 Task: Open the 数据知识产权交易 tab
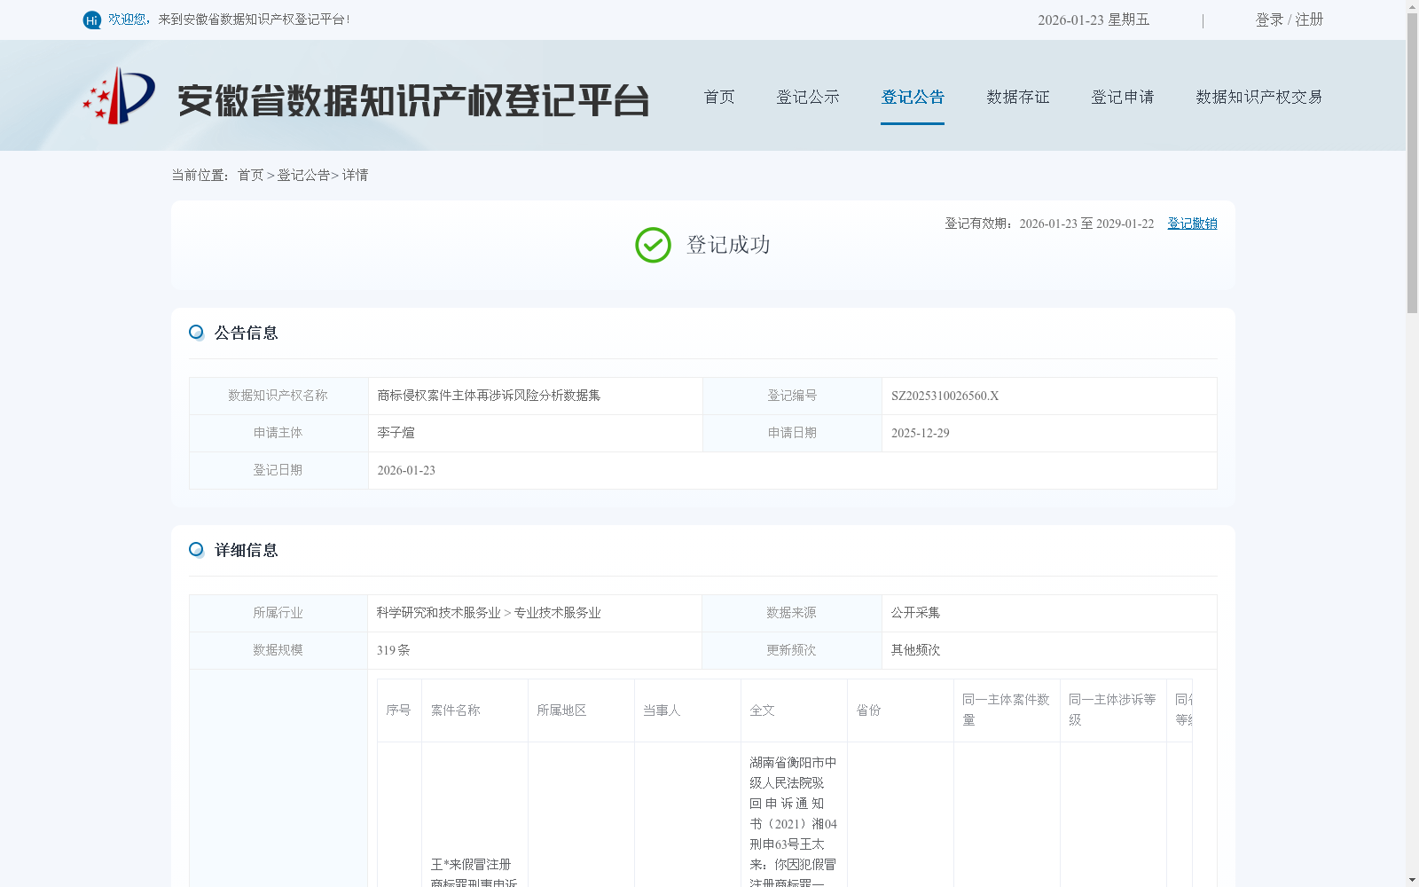point(1259,97)
